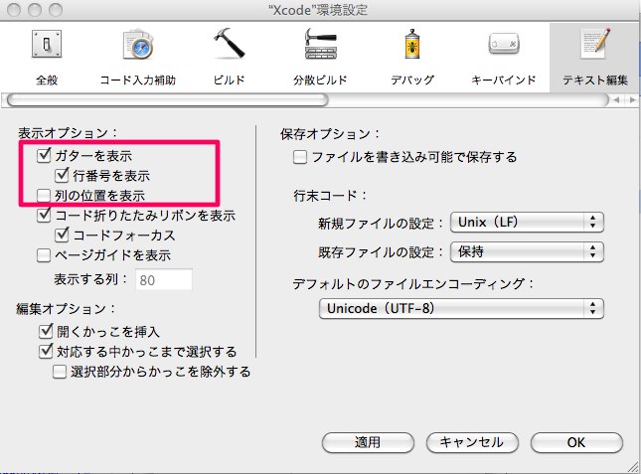Open the 全般 (General) switch icon

[x=47, y=44]
